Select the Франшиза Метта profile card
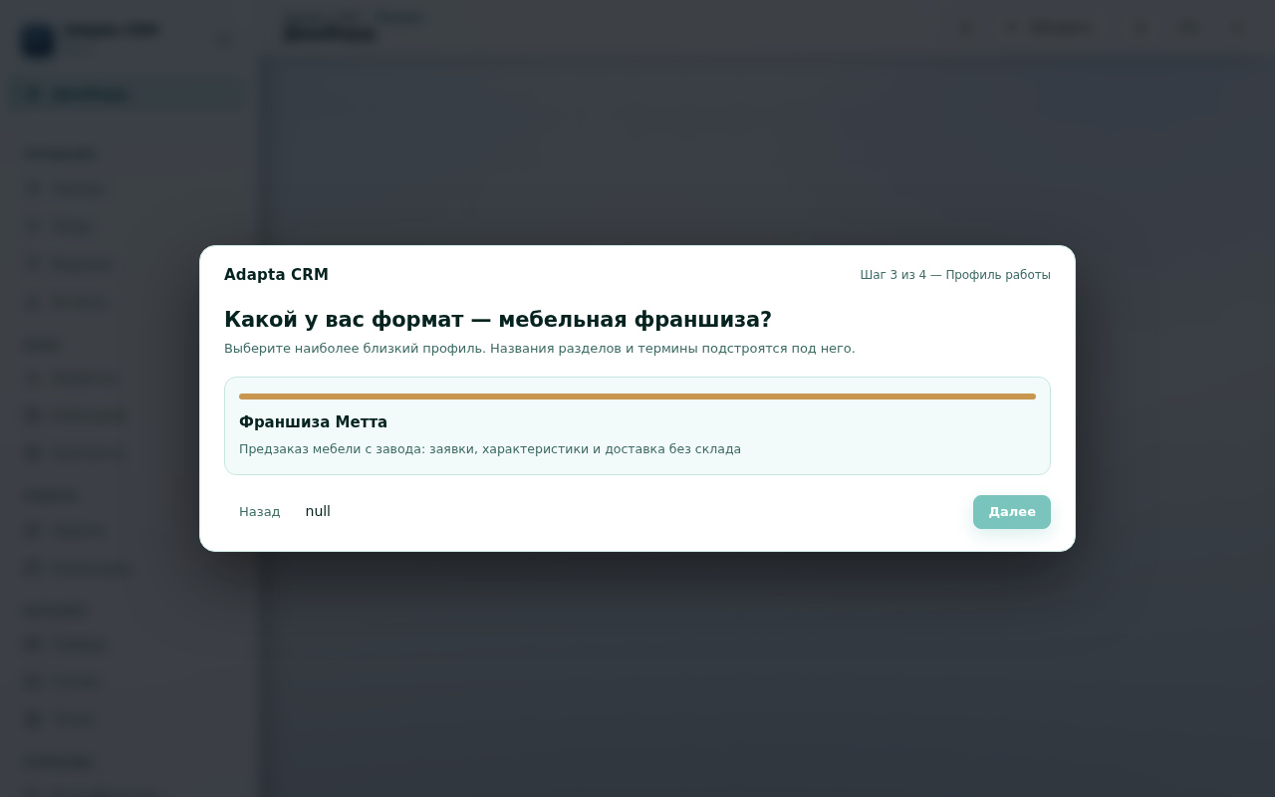 [637, 425]
